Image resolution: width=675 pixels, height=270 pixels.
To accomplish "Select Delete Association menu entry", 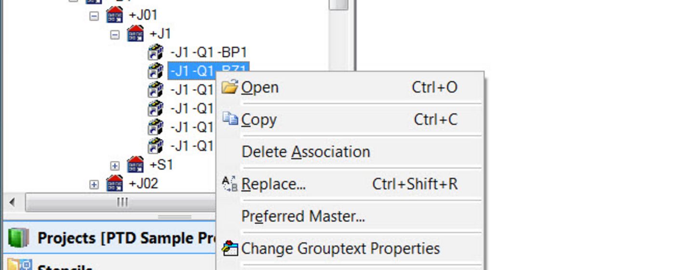I will (x=306, y=152).
